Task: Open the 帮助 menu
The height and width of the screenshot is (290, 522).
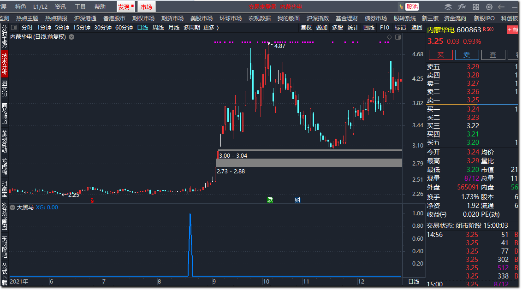Action: click(x=100, y=6)
